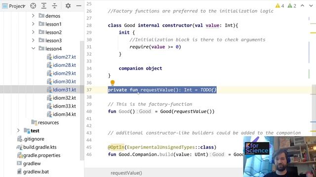Select the test folder
Viewport: 316px width, 177px height.
(x=35, y=131)
